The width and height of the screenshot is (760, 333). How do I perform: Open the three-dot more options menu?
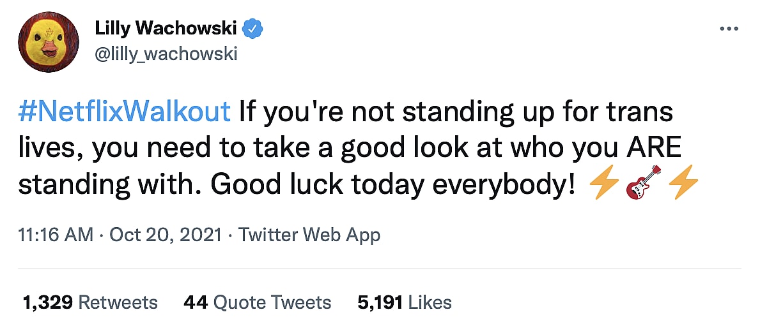pos(729,29)
